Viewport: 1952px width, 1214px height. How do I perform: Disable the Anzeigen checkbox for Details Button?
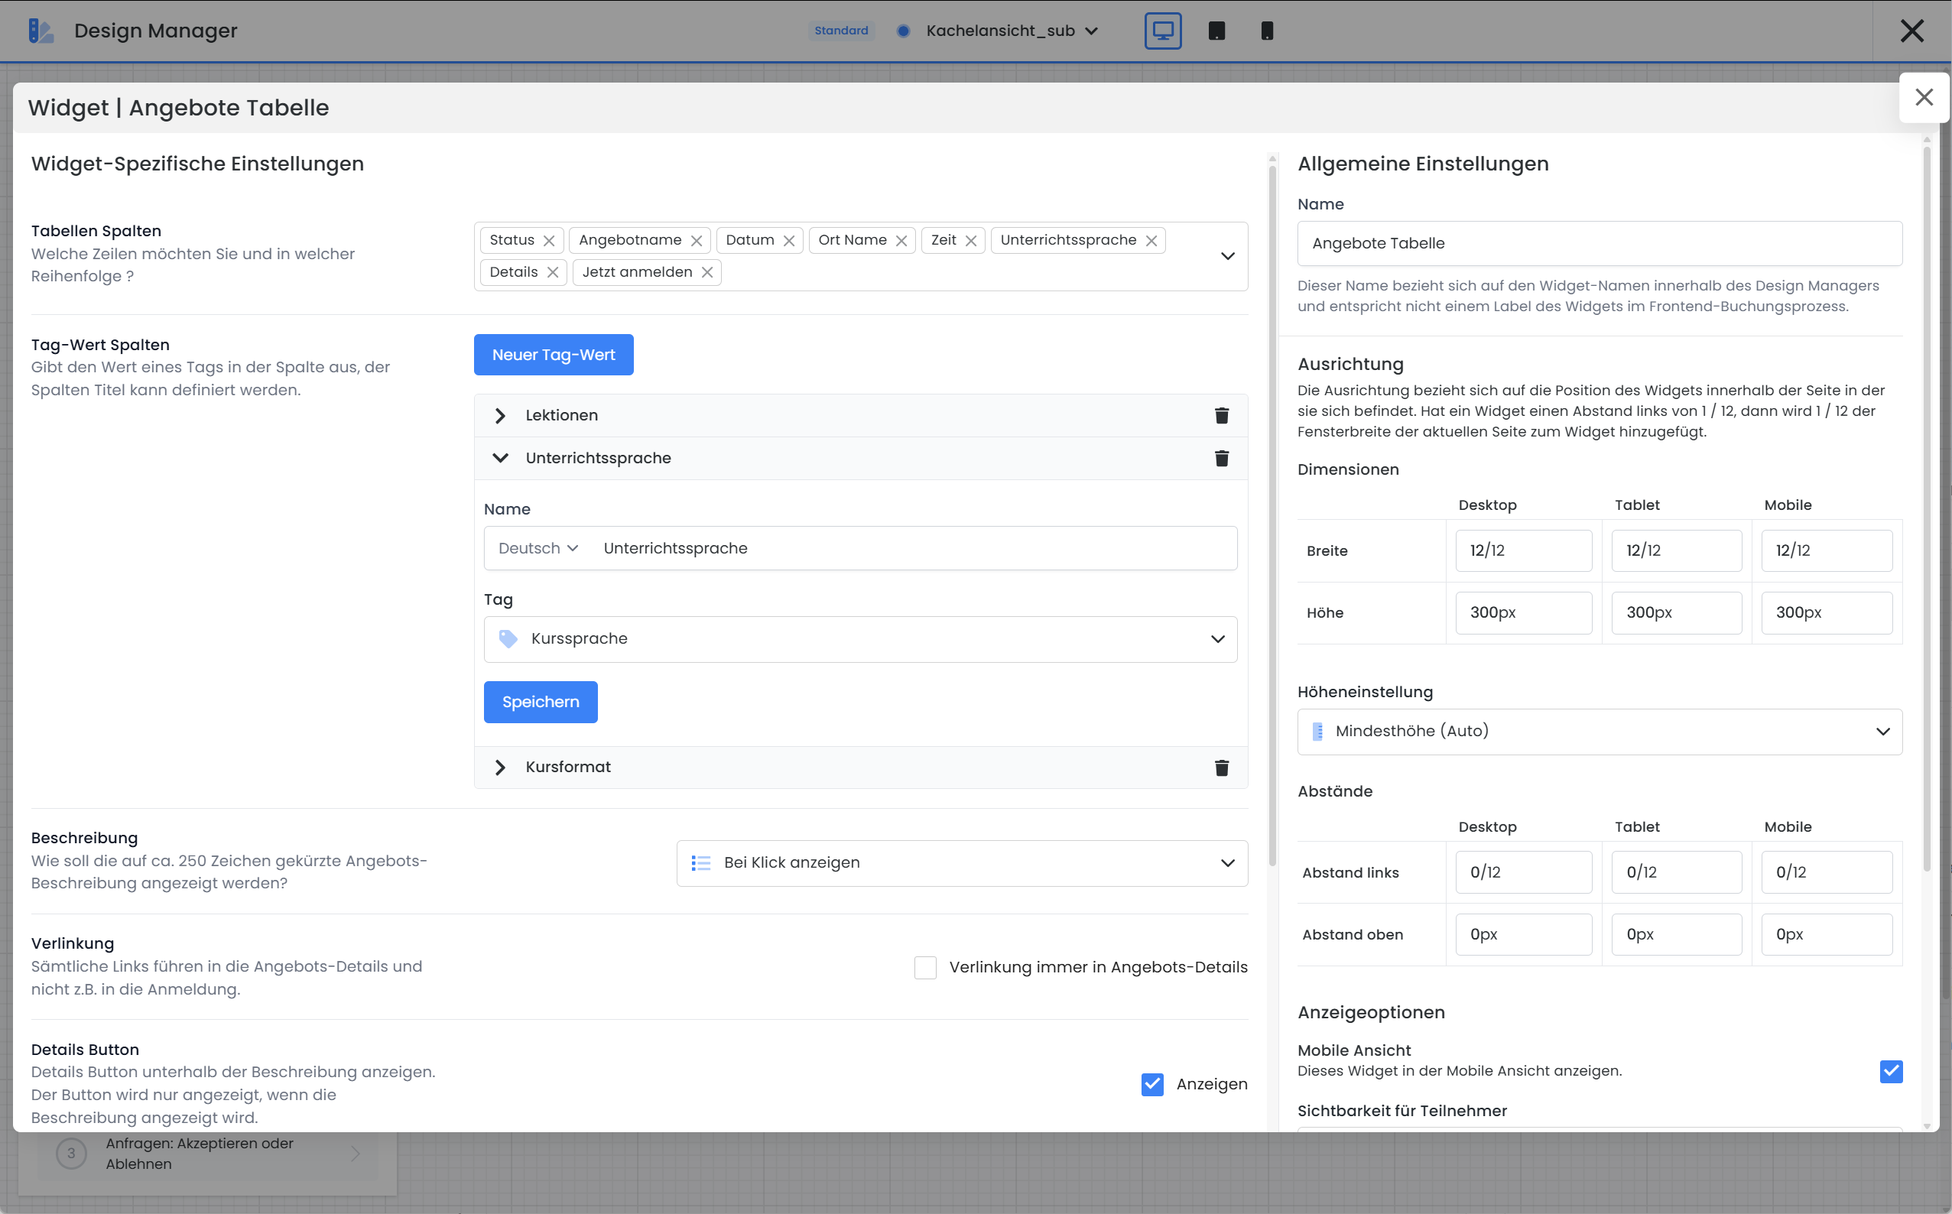point(1152,1084)
